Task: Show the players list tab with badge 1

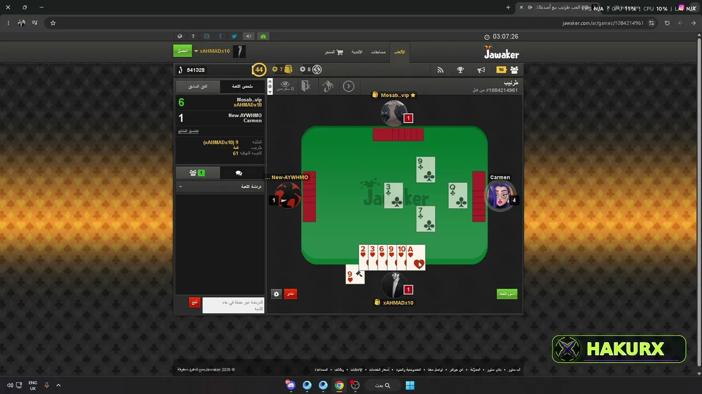Action: [197, 173]
